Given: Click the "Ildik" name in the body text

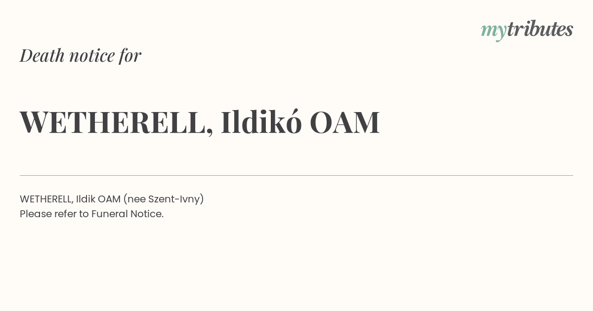Looking at the screenshot, I should pos(85,199).
